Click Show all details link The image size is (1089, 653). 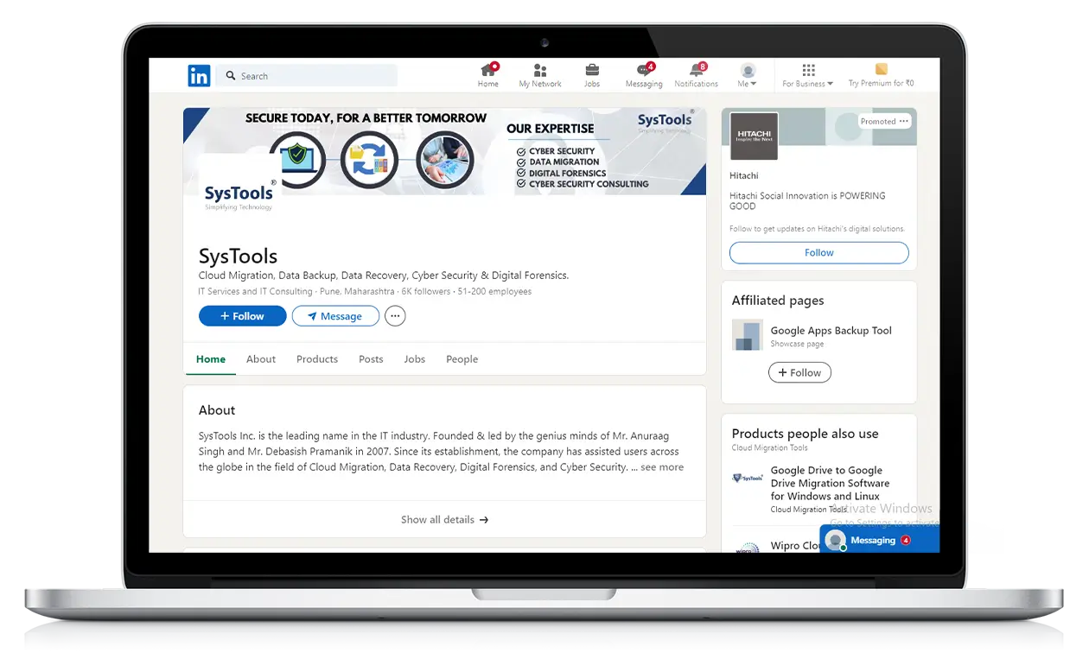click(444, 520)
